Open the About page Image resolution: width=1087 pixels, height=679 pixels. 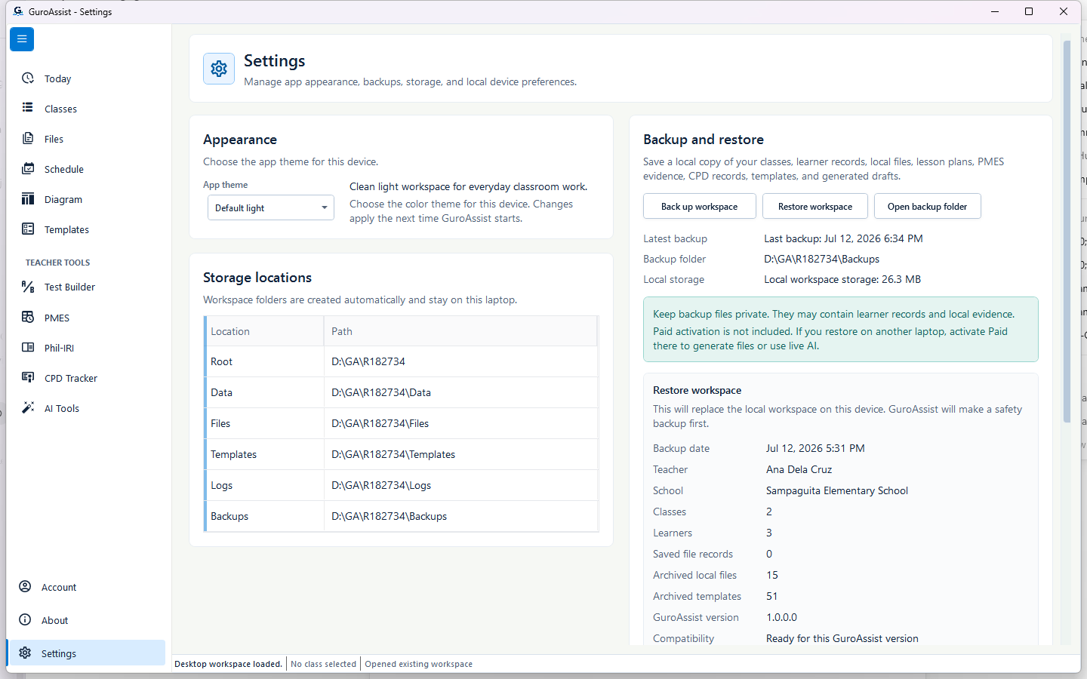[86, 620]
